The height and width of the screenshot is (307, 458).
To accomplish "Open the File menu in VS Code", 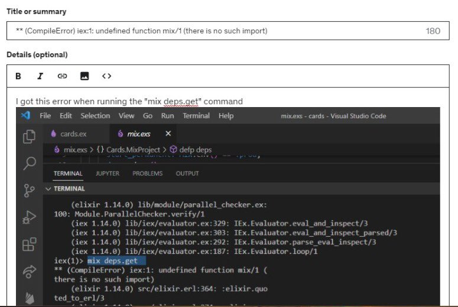I will pyautogui.click(x=46, y=116).
